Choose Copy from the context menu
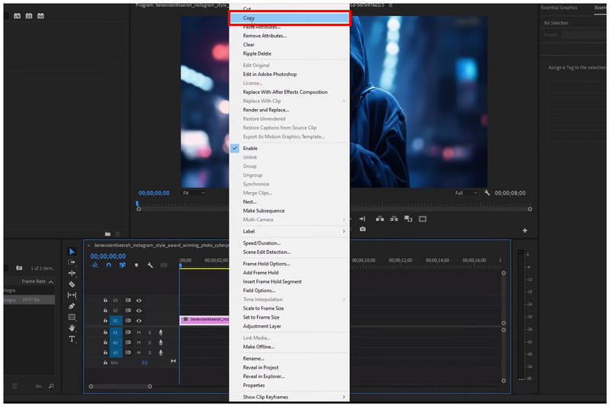Viewport: 610px width, 407px height. (290, 18)
